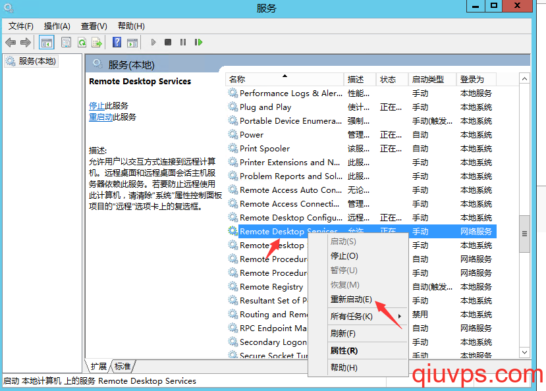Open the 帮助(H) menu
The height and width of the screenshot is (391, 546).
131,26
